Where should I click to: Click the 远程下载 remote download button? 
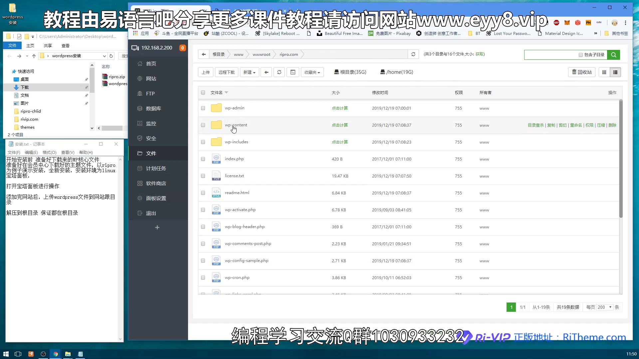(x=227, y=72)
